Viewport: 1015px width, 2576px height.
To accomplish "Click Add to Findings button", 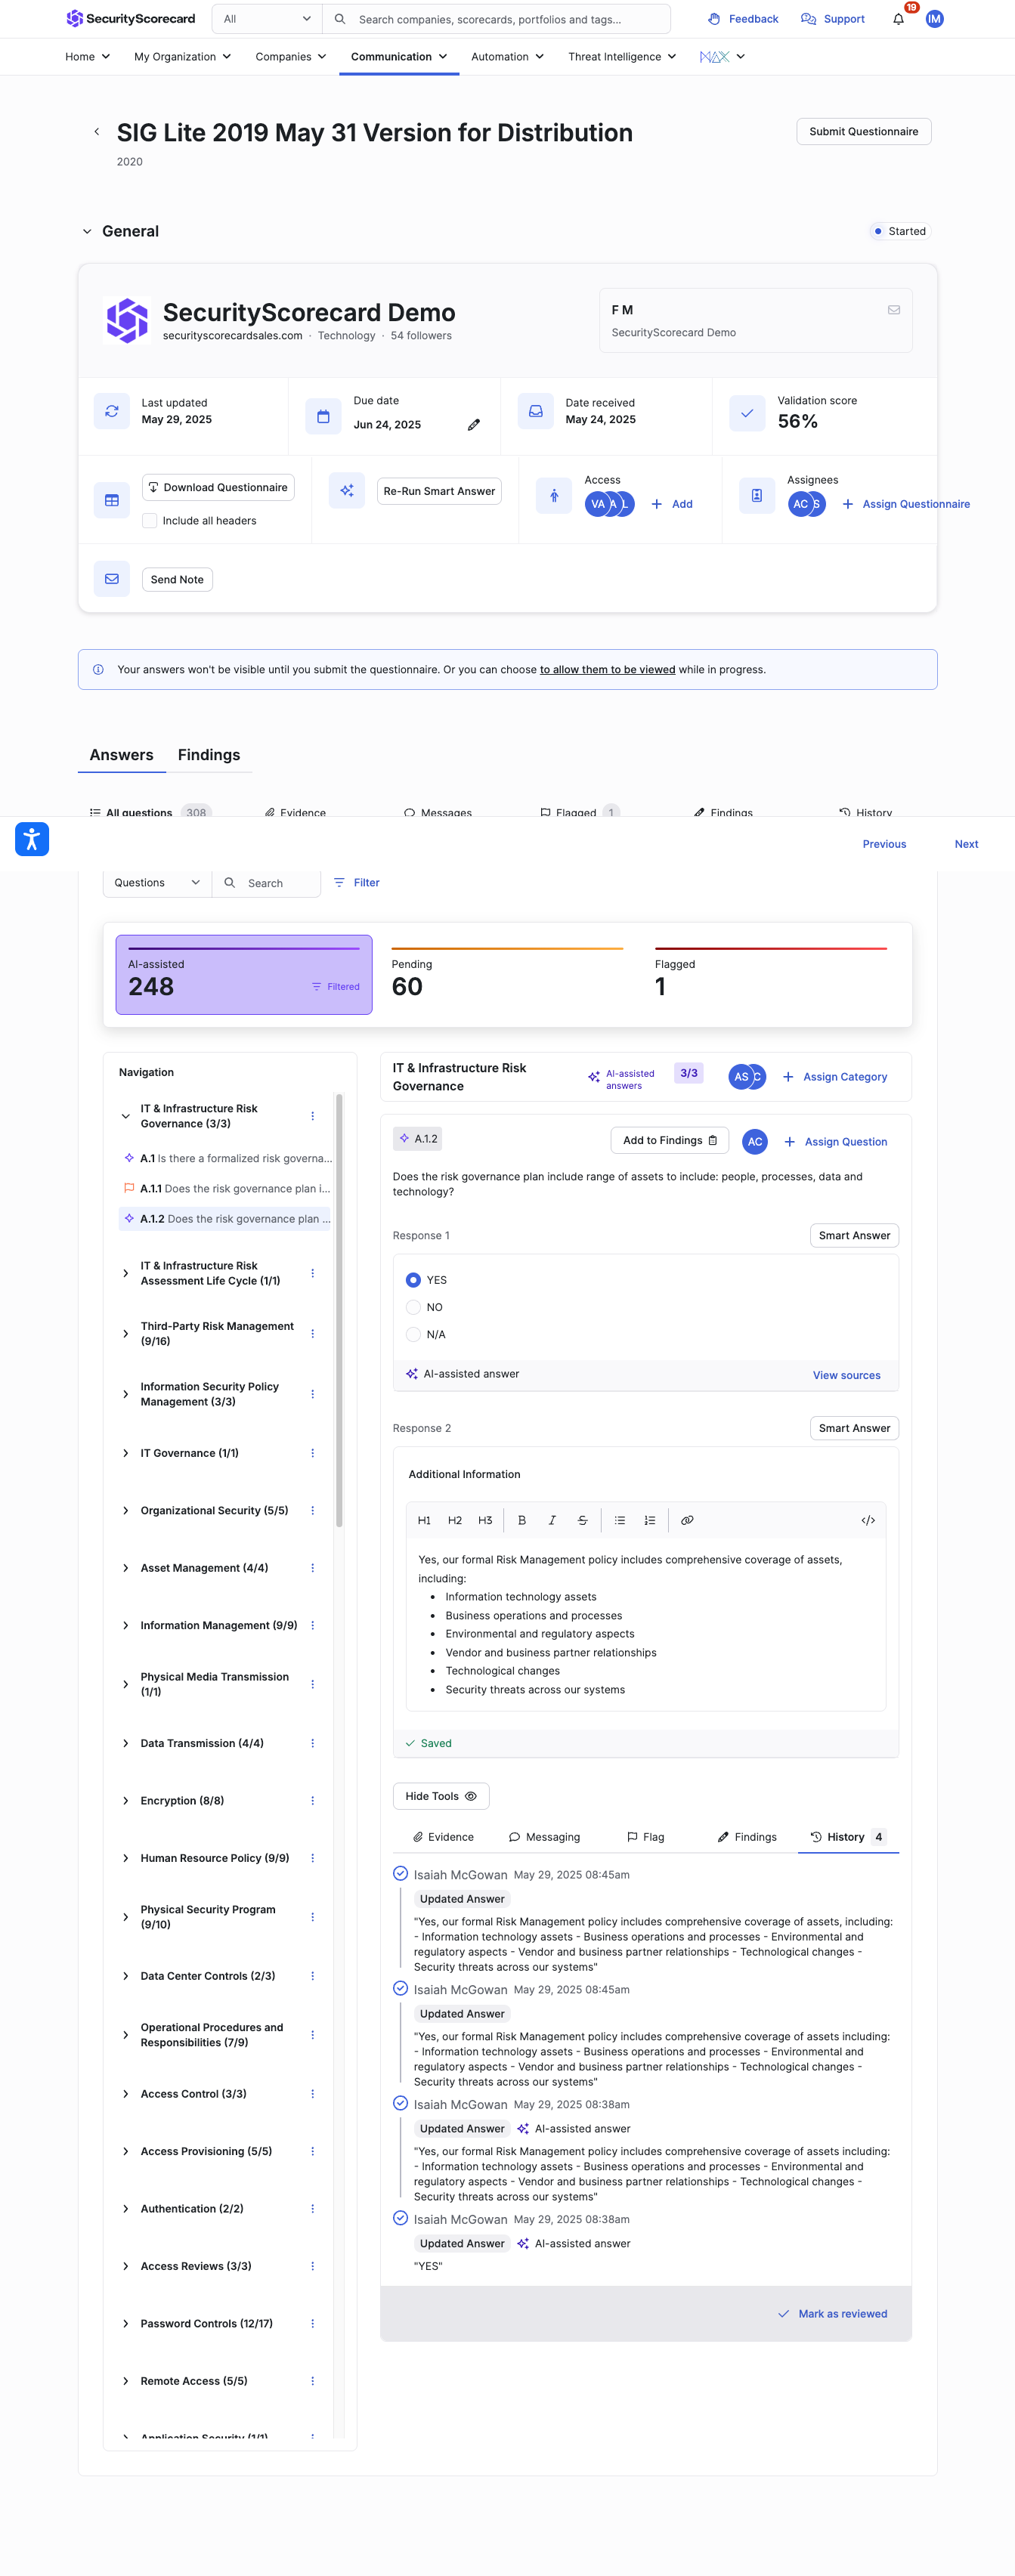I will 669,1141.
